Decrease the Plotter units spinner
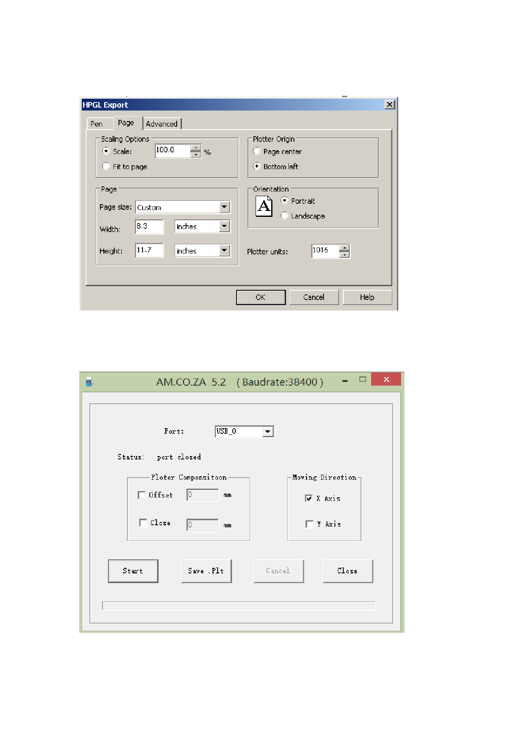The height and width of the screenshot is (740, 523). pyautogui.click(x=345, y=254)
